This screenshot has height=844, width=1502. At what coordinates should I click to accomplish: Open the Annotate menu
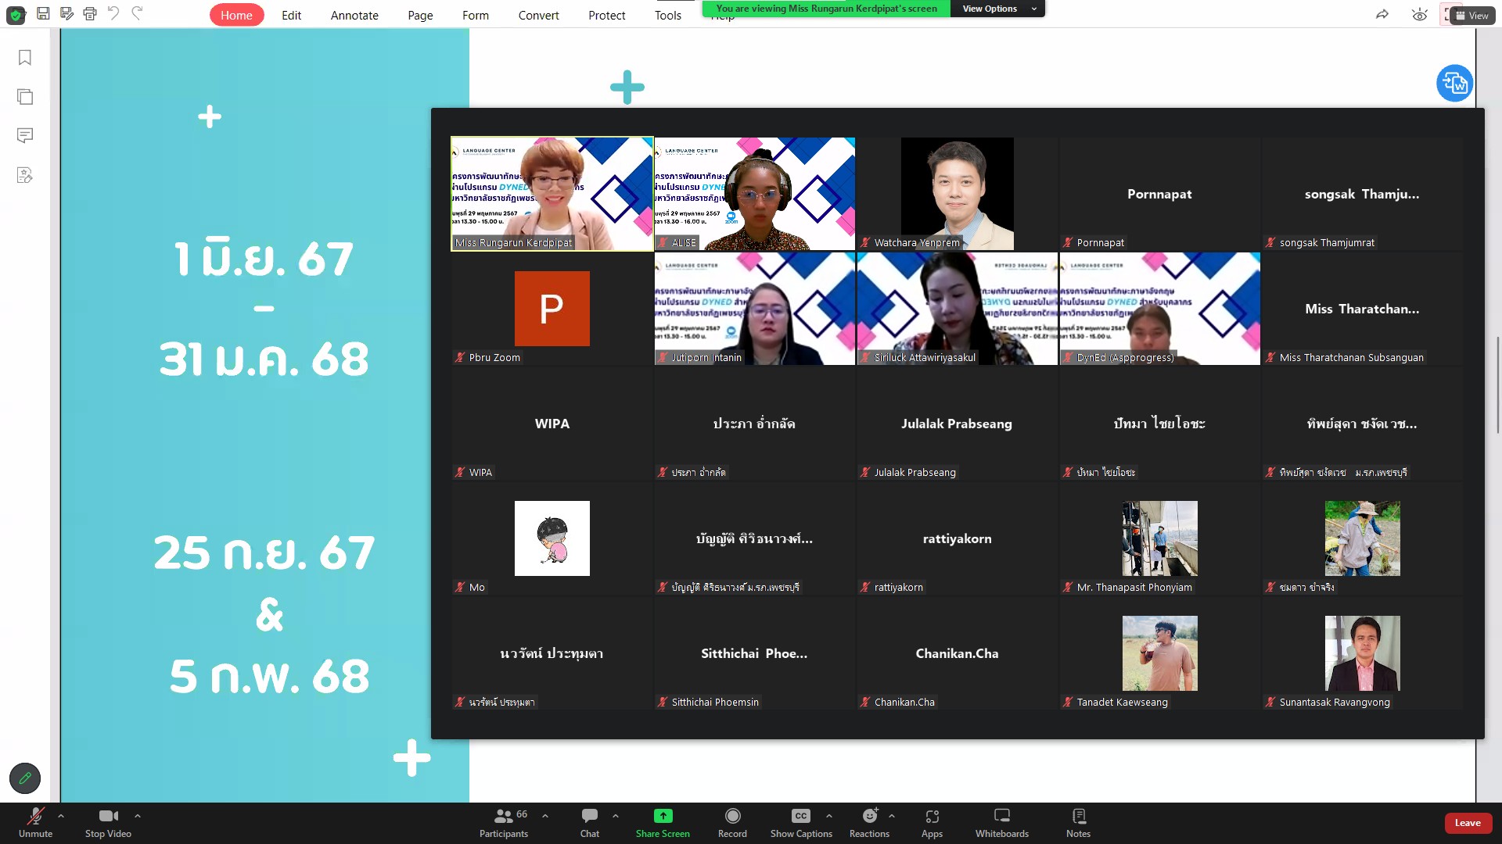(x=354, y=15)
